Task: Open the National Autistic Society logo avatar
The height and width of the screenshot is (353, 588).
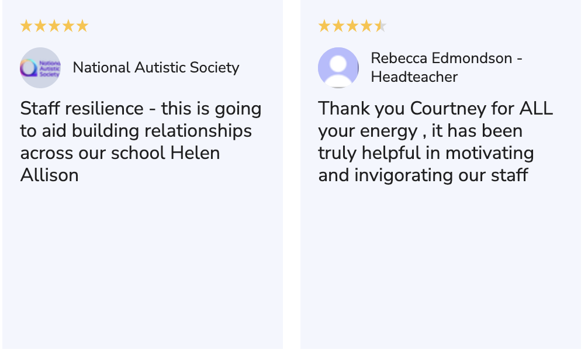Action: [40, 68]
